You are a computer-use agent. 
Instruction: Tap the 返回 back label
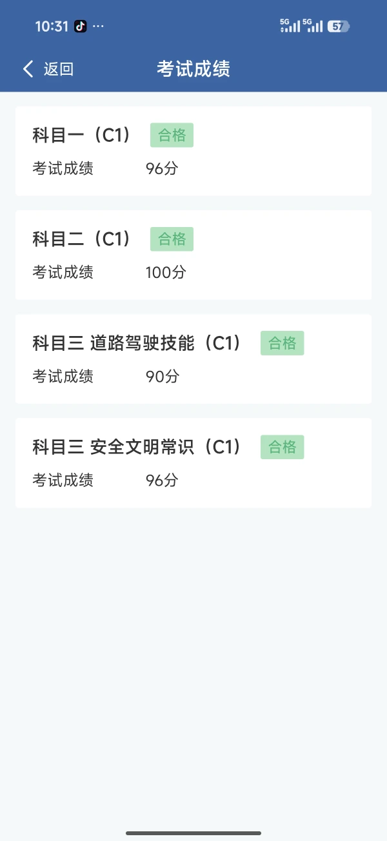pos(59,69)
